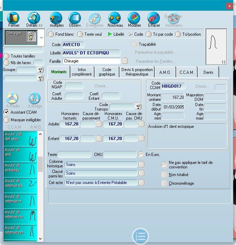Open the Observ. toolbar icon

[75, 18]
